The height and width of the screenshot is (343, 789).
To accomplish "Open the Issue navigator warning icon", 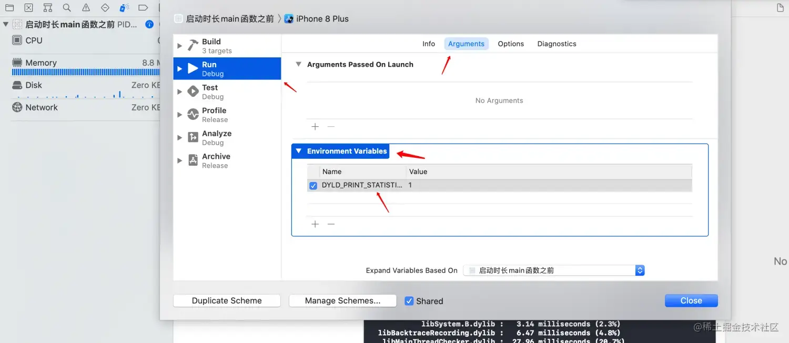I will coord(86,8).
